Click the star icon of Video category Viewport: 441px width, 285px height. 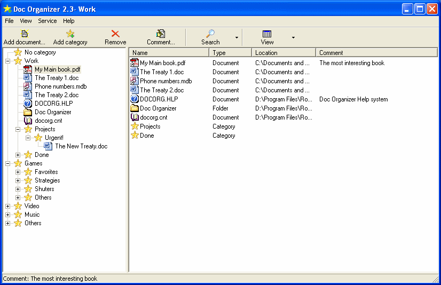point(18,206)
